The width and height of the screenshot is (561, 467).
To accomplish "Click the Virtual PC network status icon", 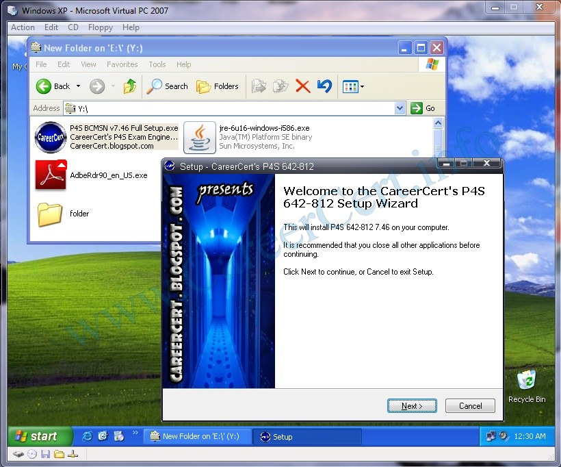I will click(x=73, y=455).
